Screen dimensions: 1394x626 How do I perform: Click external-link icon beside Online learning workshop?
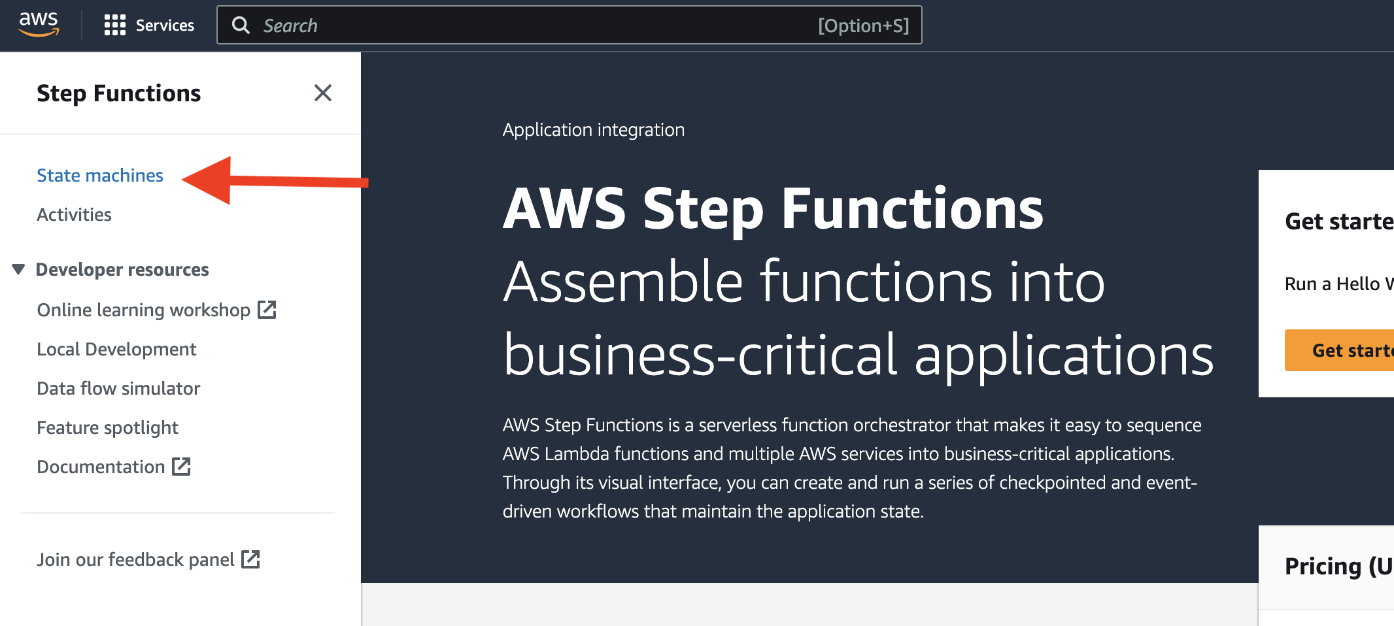click(267, 309)
